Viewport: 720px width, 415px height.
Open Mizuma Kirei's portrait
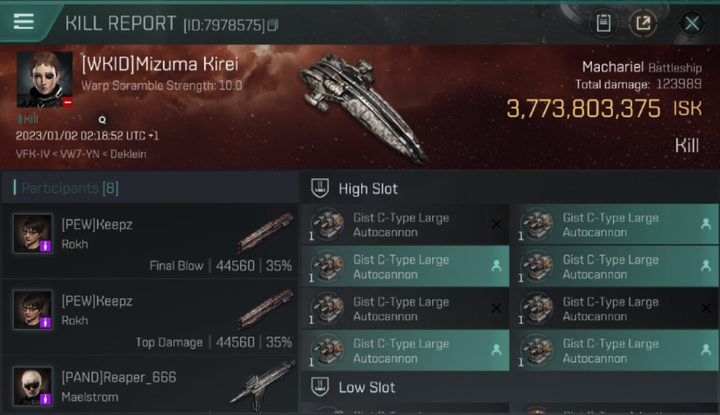click(44, 79)
